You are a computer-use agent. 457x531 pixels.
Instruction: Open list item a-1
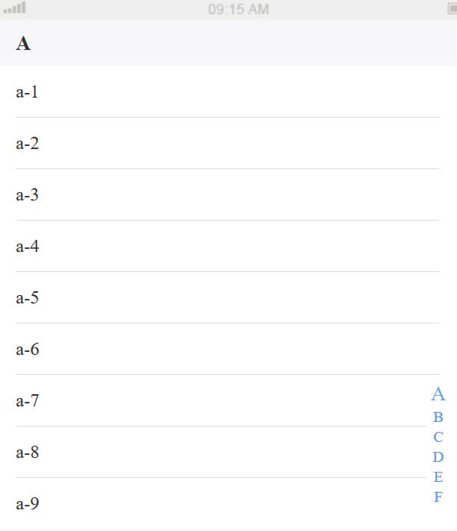coord(228,91)
